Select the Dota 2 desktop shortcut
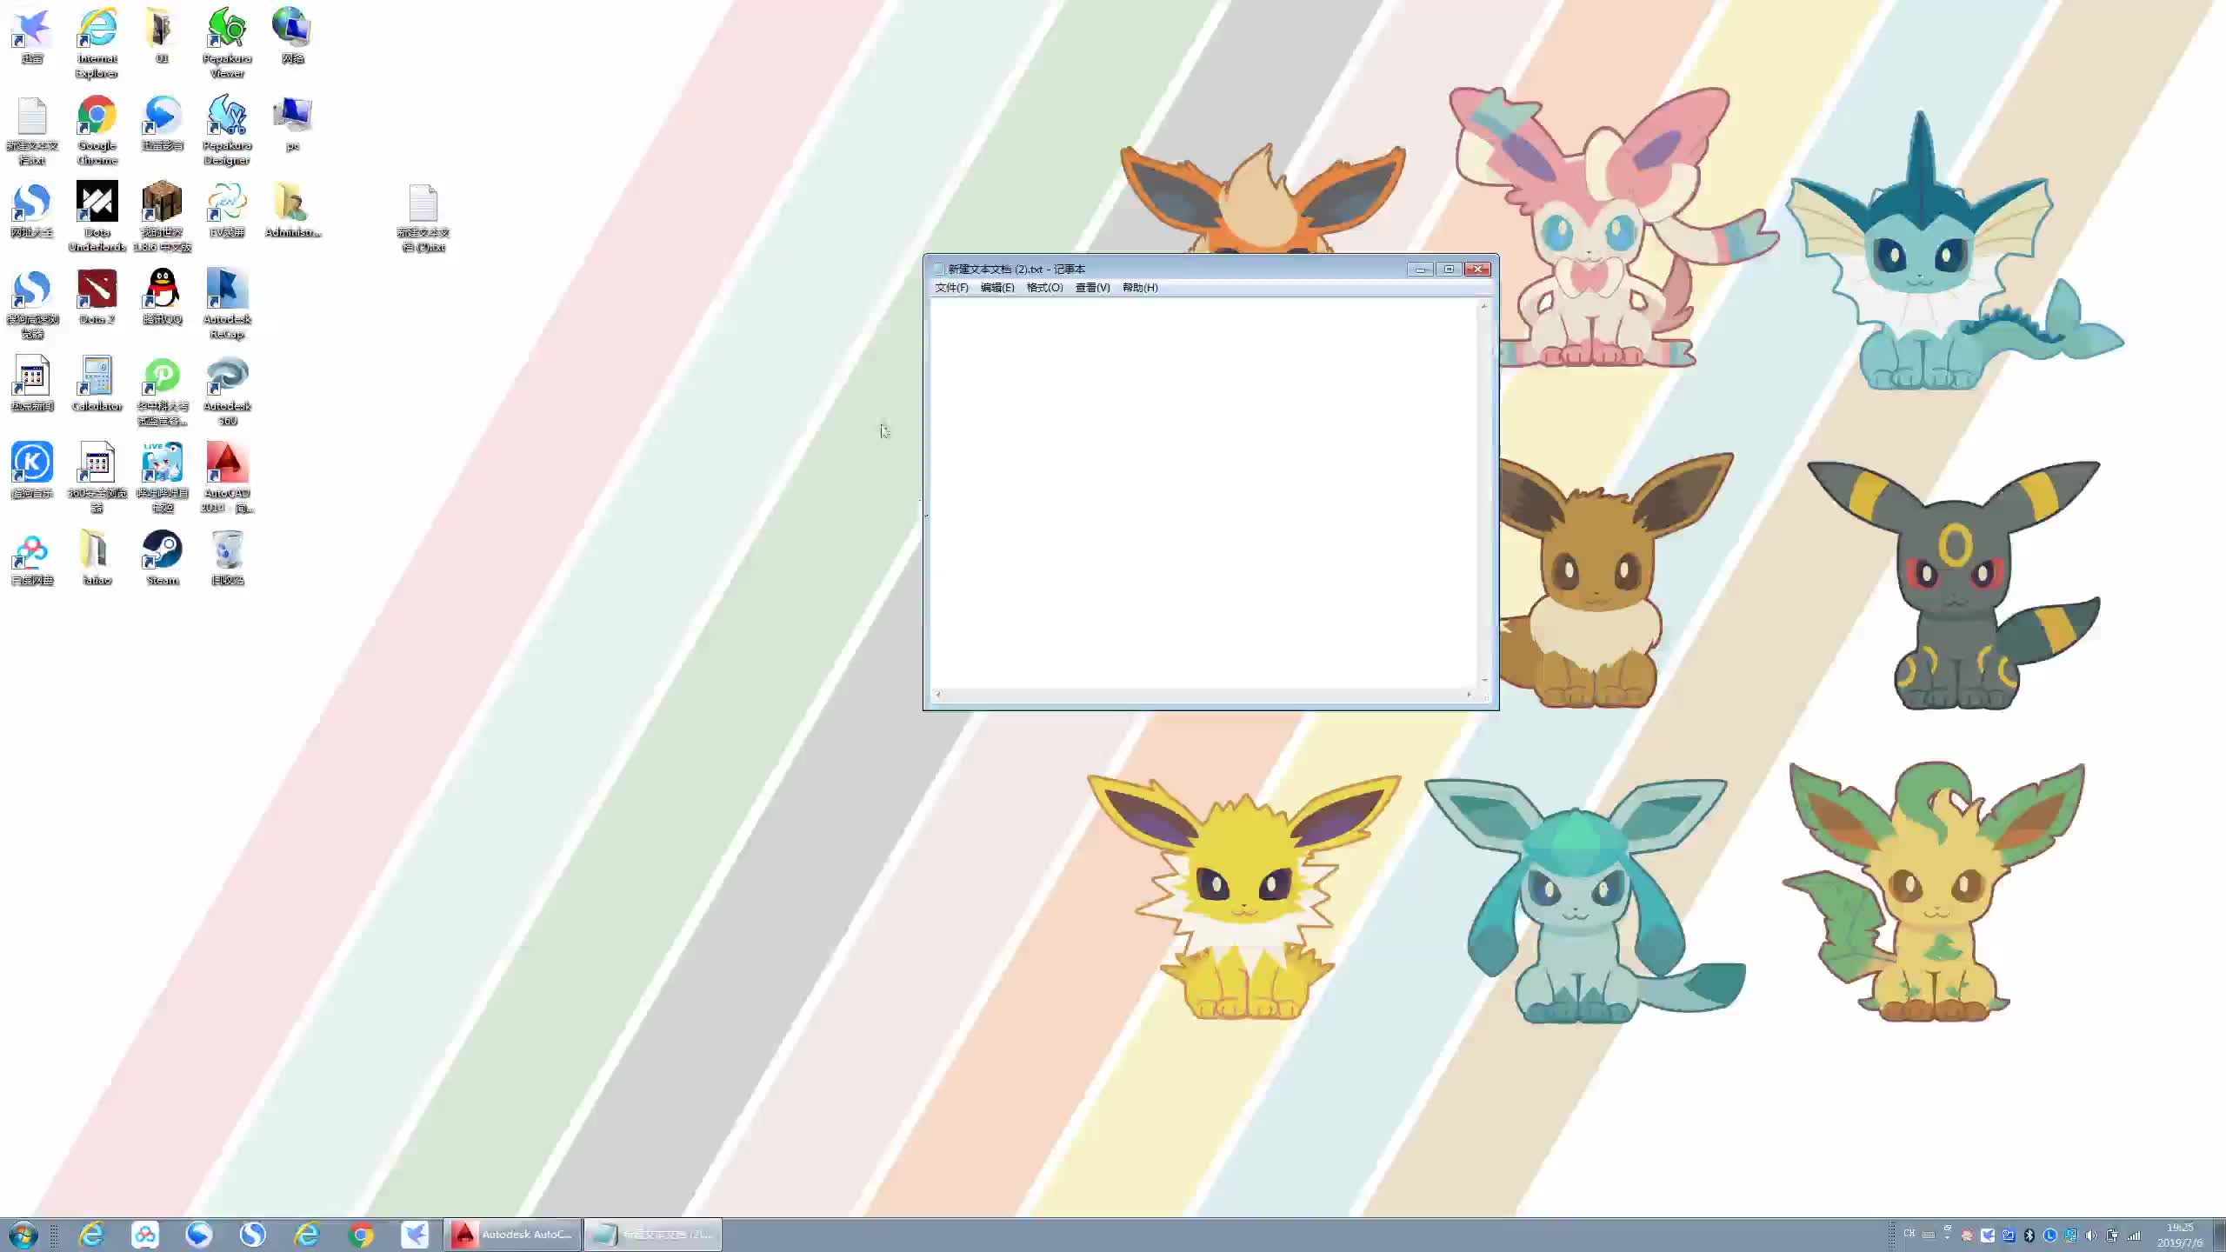The width and height of the screenshot is (2226, 1252). [97, 297]
